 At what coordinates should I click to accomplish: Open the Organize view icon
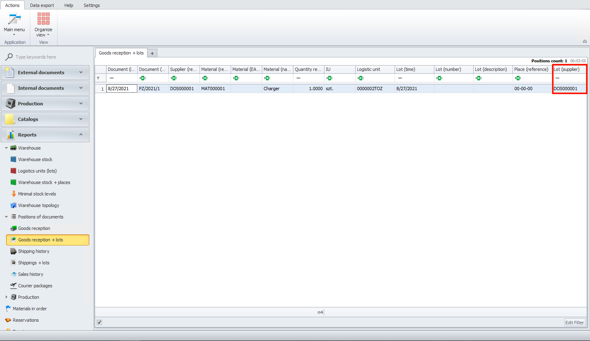pos(43,19)
